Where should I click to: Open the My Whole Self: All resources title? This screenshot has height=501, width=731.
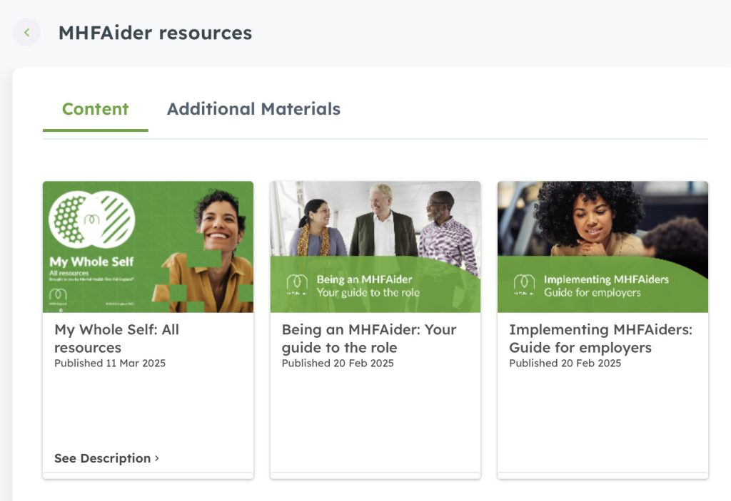tap(116, 339)
